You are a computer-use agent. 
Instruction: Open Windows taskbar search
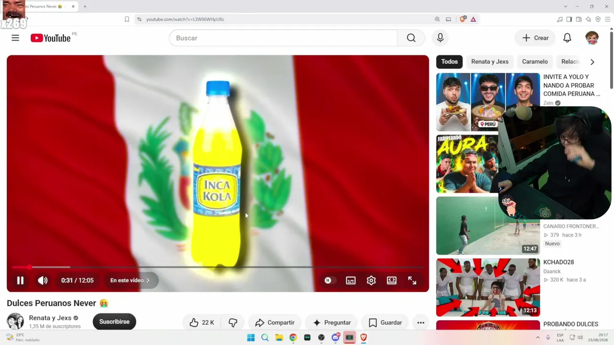tap(265, 337)
